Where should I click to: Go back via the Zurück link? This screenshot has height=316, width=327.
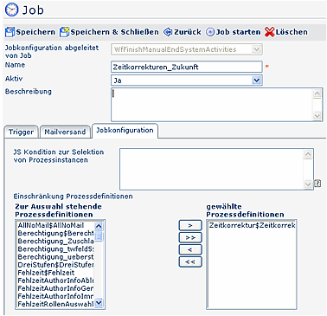[x=188, y=32]
